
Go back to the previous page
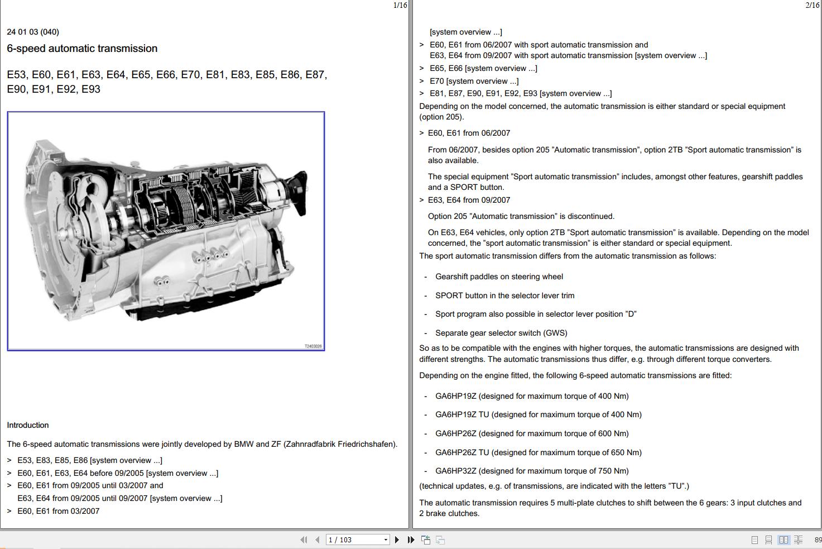point(316,540)
